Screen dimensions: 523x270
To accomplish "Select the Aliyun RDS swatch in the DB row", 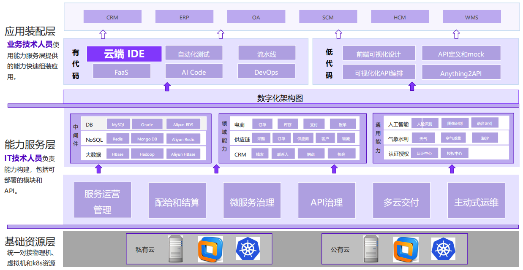I will coord(183,124).
